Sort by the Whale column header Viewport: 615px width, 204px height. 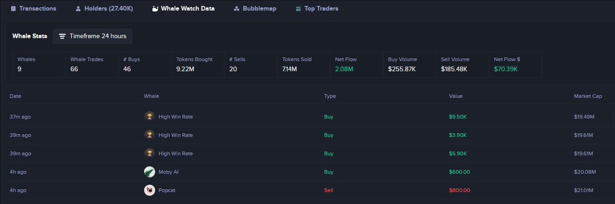pos(151,96)
